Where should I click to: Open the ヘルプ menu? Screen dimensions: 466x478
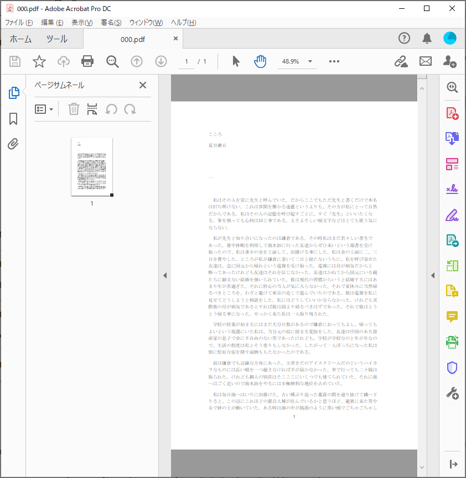tap(183, 23)
